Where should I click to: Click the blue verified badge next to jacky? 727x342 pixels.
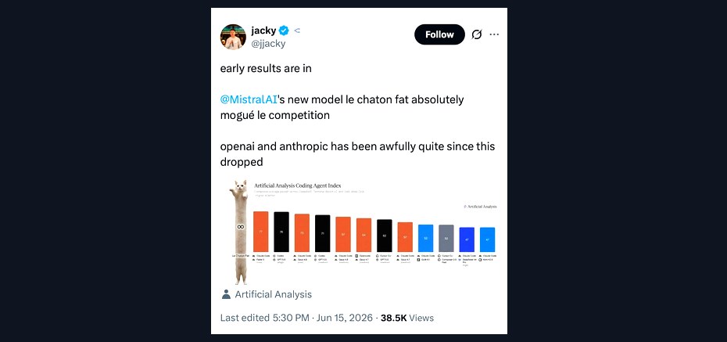[284, 31]
